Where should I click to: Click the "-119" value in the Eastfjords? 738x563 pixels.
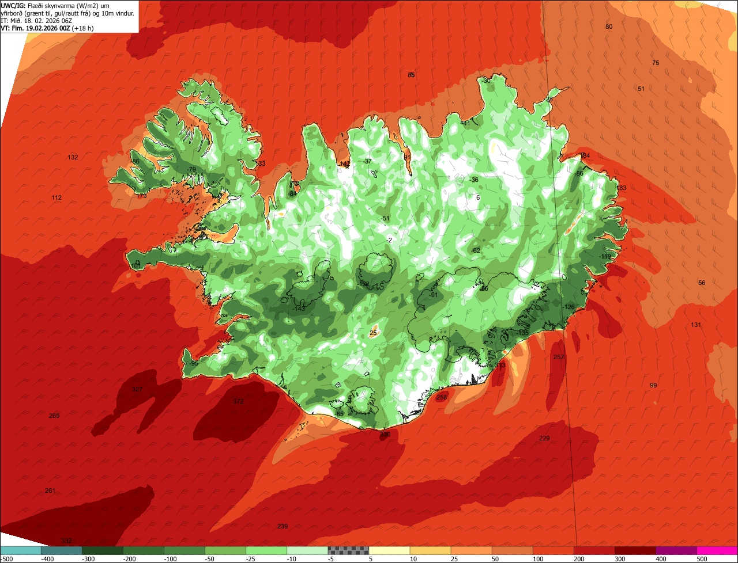(x=605, y=256)
